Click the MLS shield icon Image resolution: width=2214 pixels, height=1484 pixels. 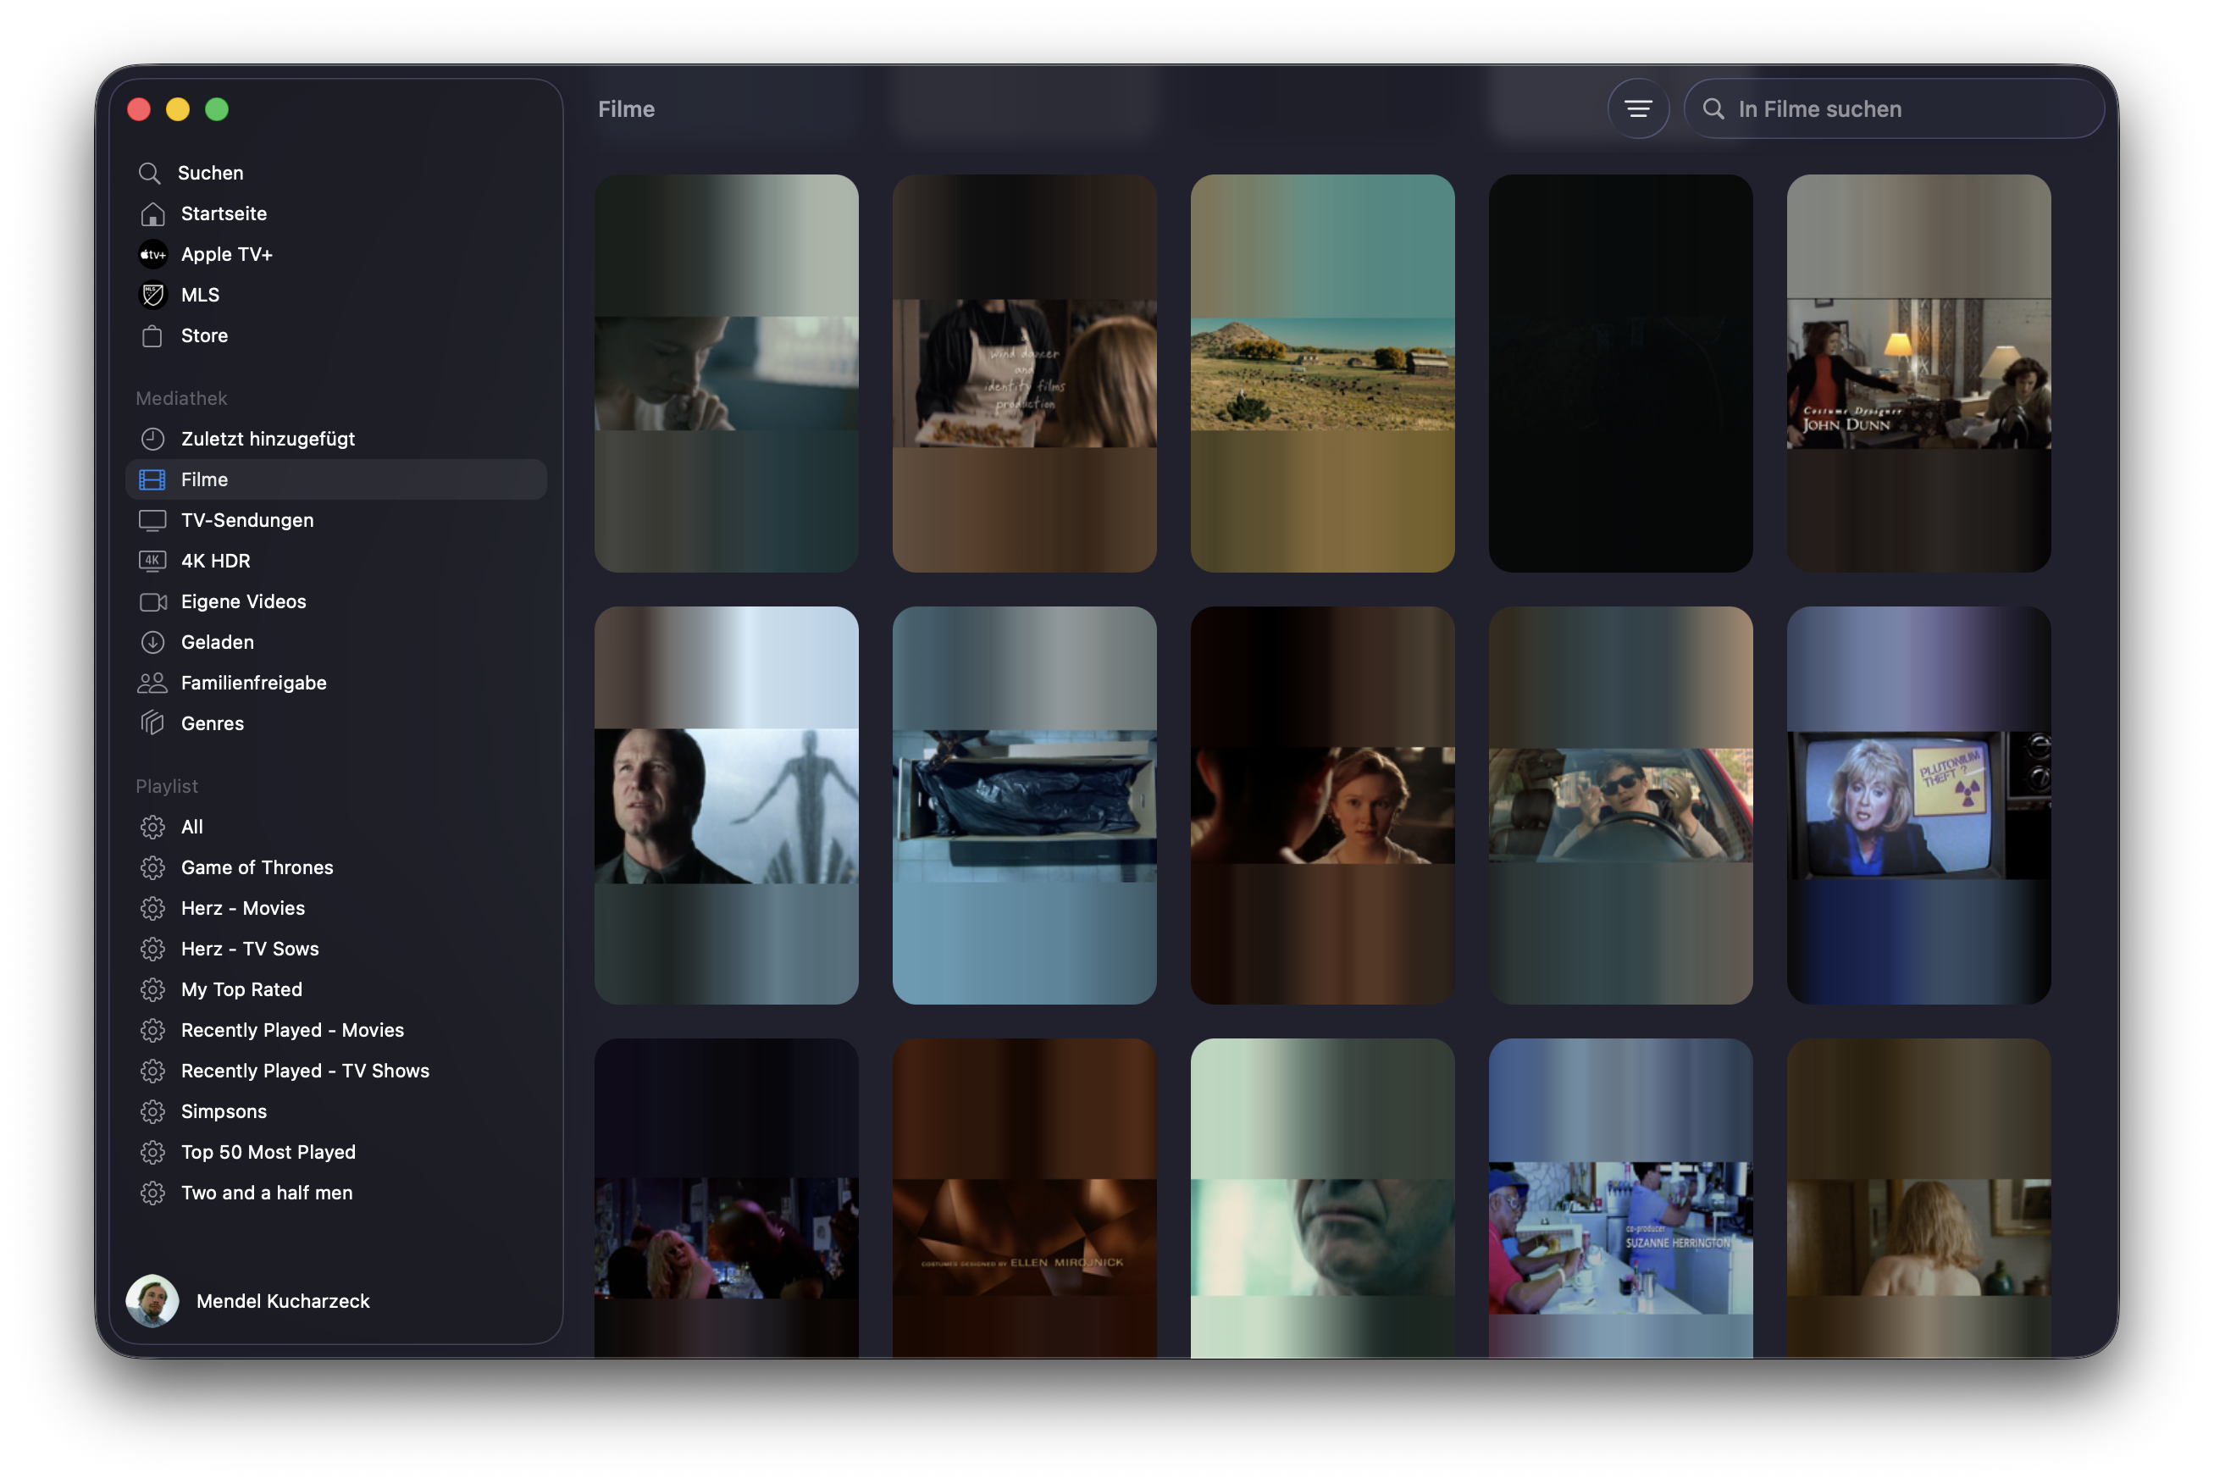(x=152, y=296)
